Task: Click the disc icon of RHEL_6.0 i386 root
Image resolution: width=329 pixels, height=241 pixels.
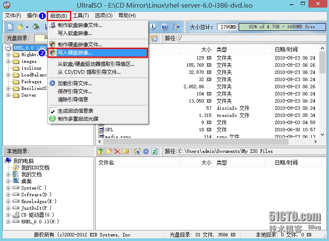Action: tap(8, 48)
